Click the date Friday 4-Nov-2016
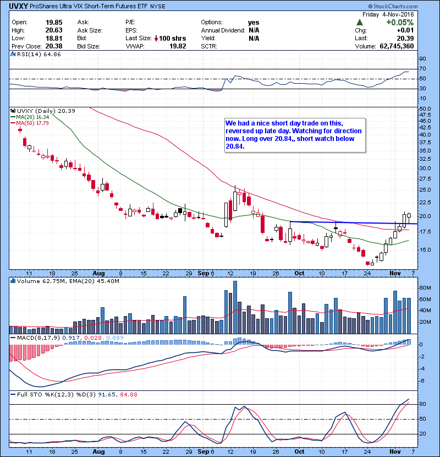 [388, 14]
